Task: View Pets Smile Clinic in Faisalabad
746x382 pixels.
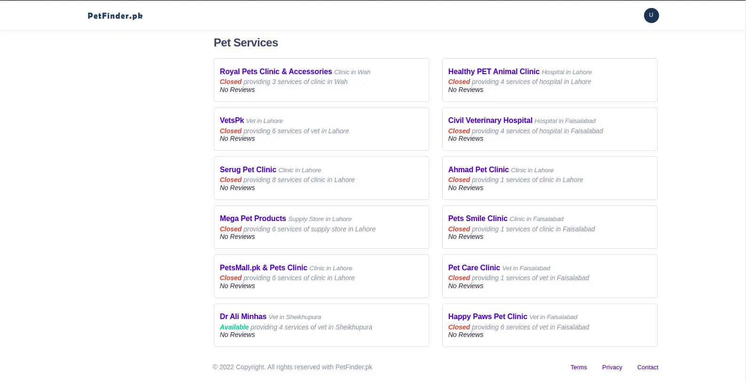Action: (478, 219)
